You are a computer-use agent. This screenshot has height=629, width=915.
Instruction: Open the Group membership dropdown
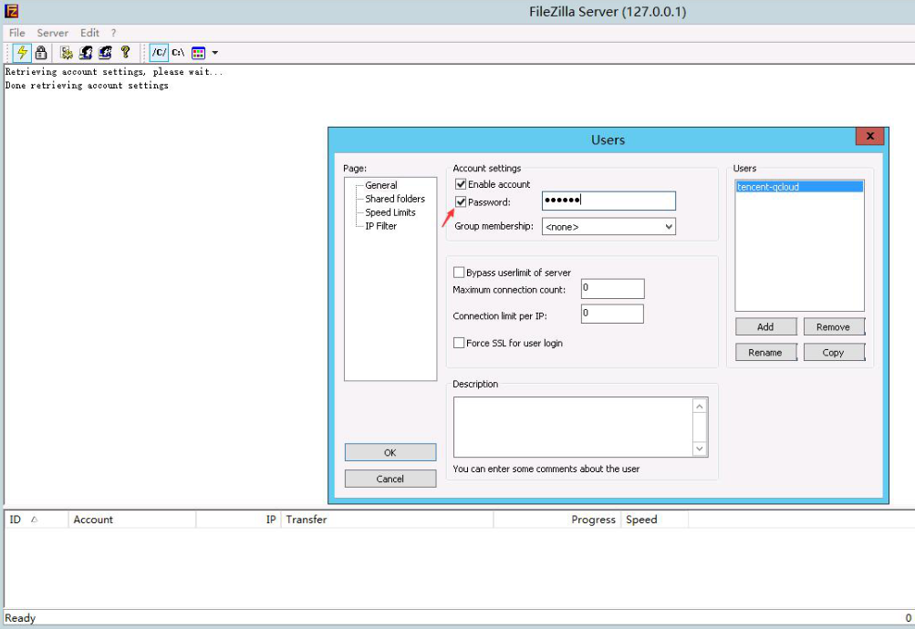point(608,226)
